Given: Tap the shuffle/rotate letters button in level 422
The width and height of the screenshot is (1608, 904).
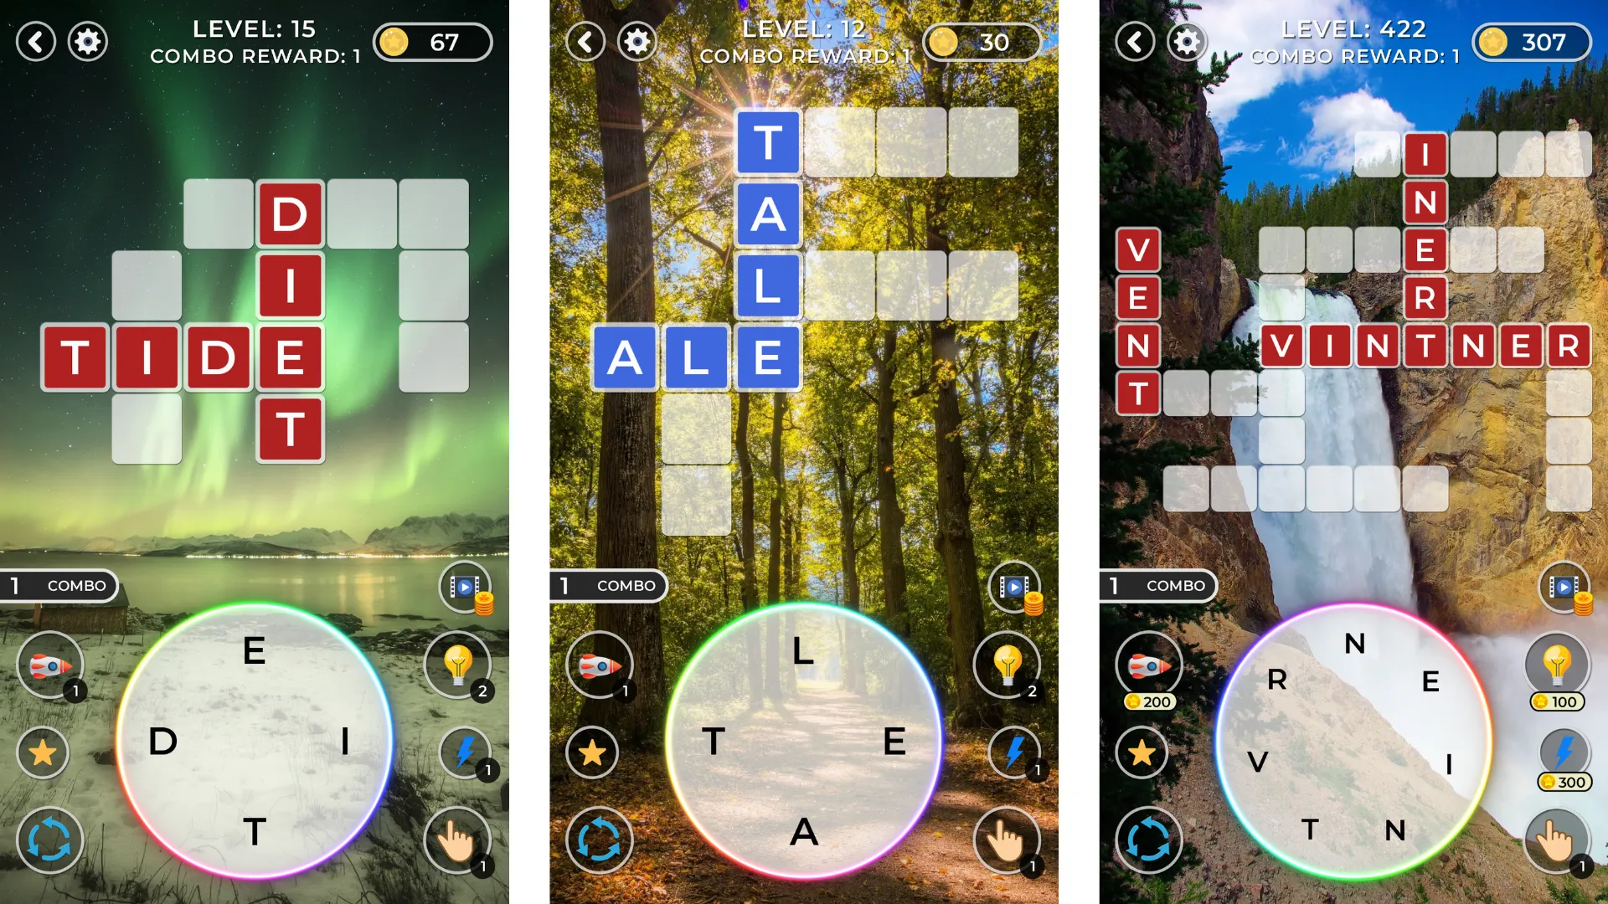Looking at the screenshot, I should point(1148,842).
